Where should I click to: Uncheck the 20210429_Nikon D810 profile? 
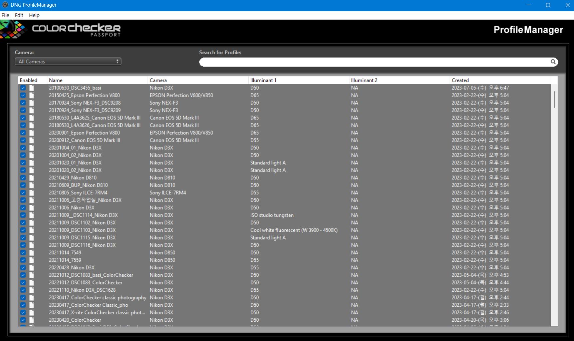(23, 178)
